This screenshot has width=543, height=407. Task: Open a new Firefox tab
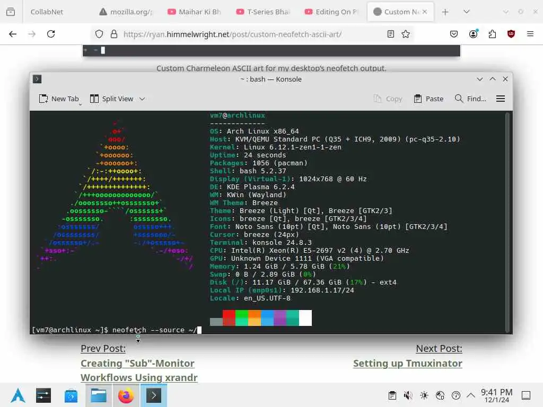pyautogui.click(x=445, y=12)
